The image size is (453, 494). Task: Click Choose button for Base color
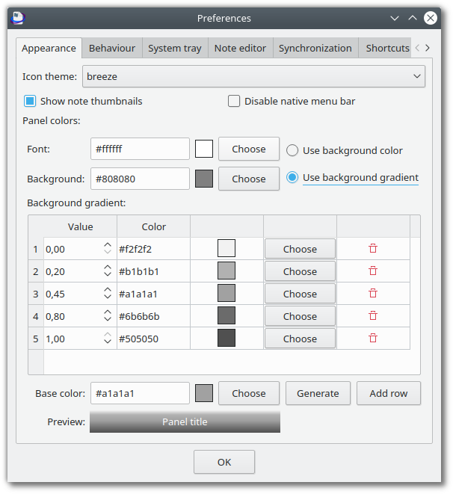(x=249, y=393)
